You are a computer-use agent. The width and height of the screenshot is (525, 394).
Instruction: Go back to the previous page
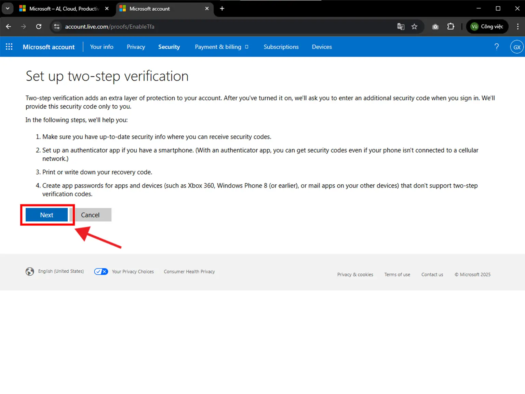(8, 26)
